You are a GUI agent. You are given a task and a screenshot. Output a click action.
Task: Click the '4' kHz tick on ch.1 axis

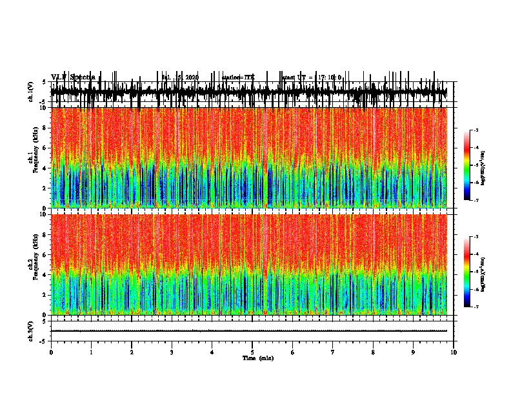45,168
